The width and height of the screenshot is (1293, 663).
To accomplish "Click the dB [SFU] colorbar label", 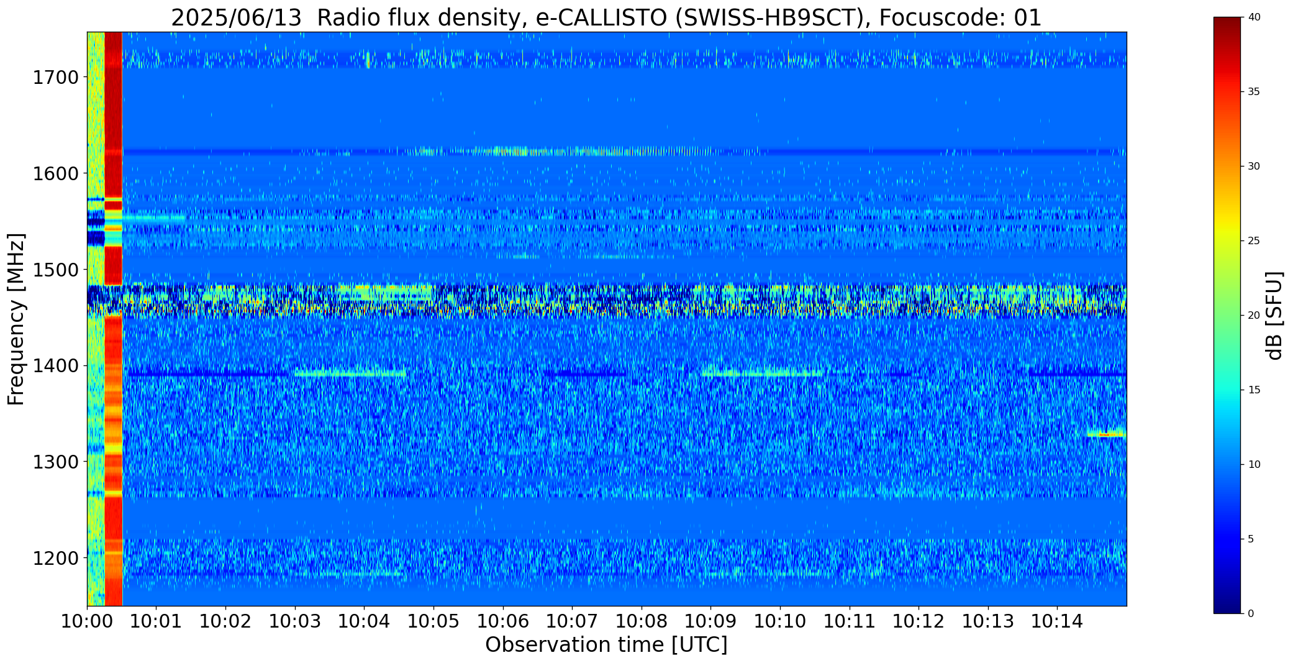I will [x=1274, y=316].
